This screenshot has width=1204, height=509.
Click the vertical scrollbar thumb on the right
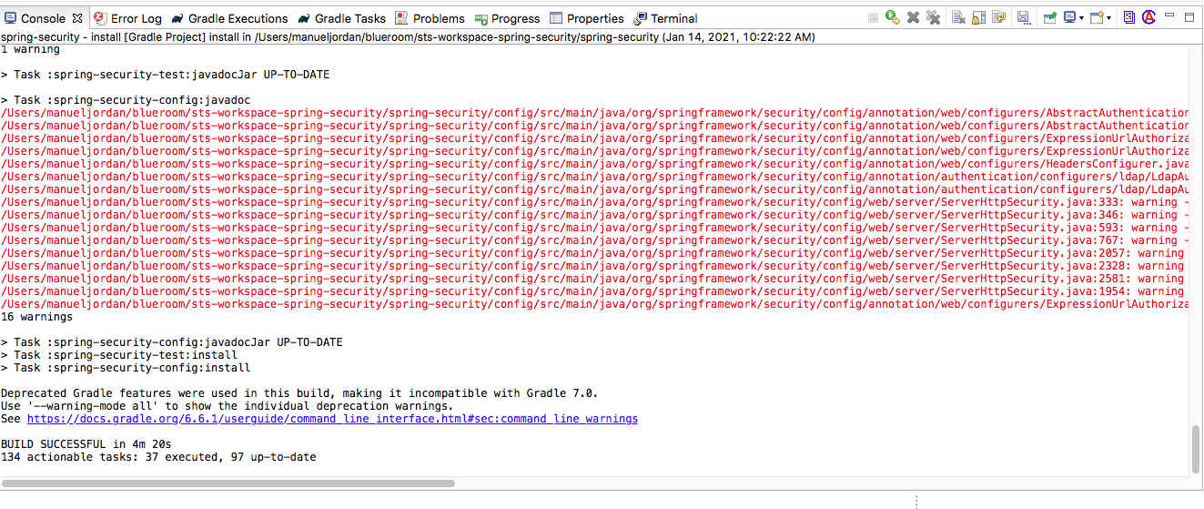click(1196, 448)
